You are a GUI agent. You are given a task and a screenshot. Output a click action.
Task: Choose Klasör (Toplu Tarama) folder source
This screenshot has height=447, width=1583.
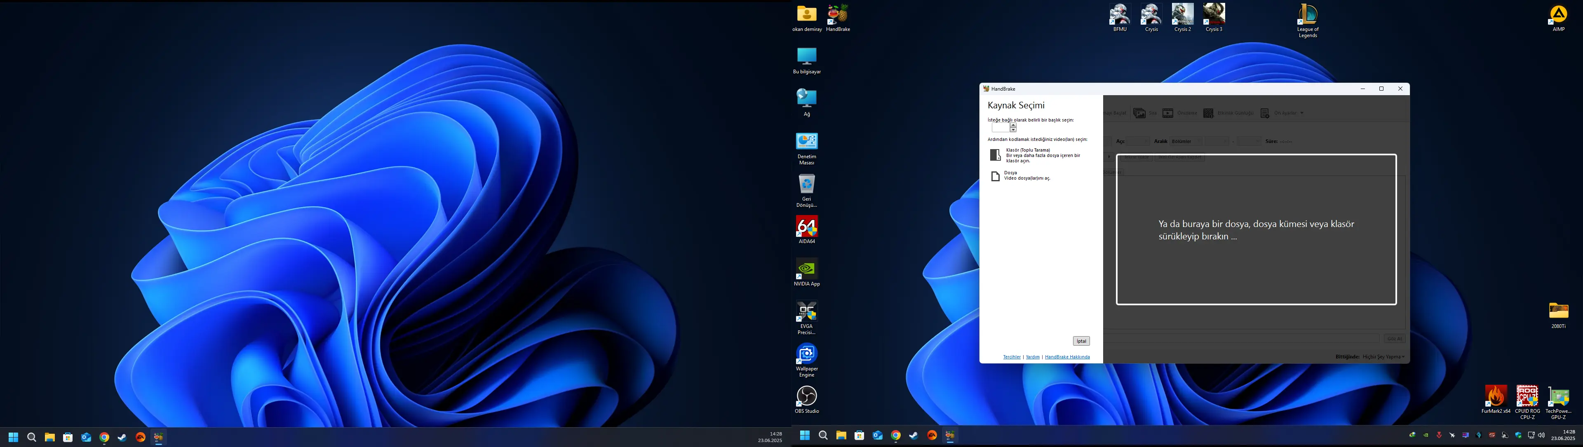coord(1036,155)
